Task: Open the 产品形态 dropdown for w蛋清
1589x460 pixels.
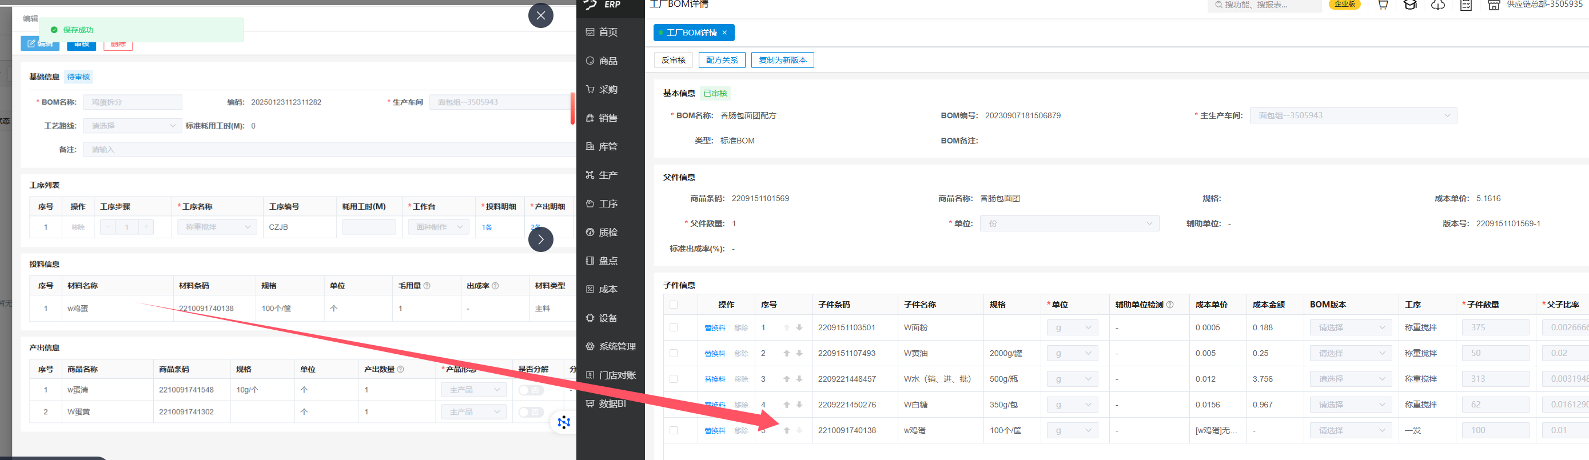Action: 474,390
